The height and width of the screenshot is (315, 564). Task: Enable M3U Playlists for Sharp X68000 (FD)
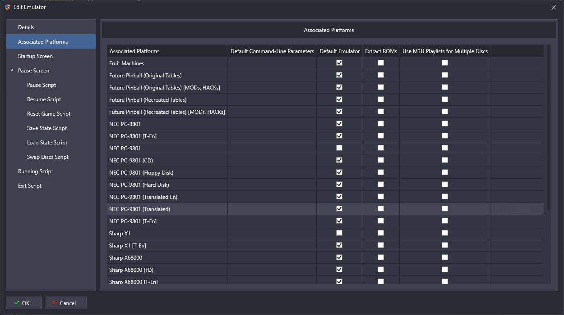coord(445,270)
